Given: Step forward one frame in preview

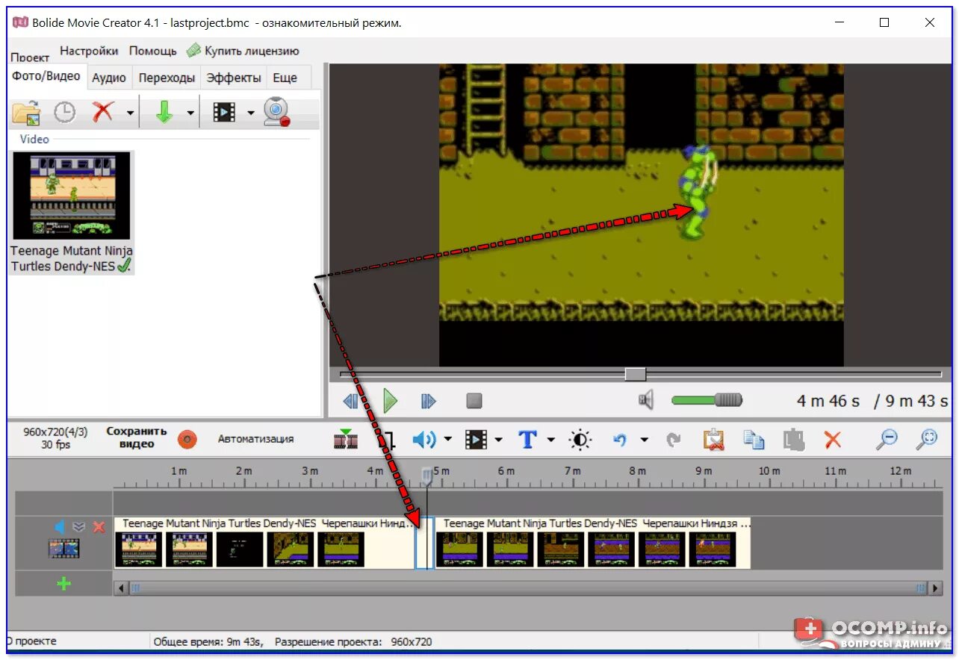Looking at the screenshot, I should [428, 401].
